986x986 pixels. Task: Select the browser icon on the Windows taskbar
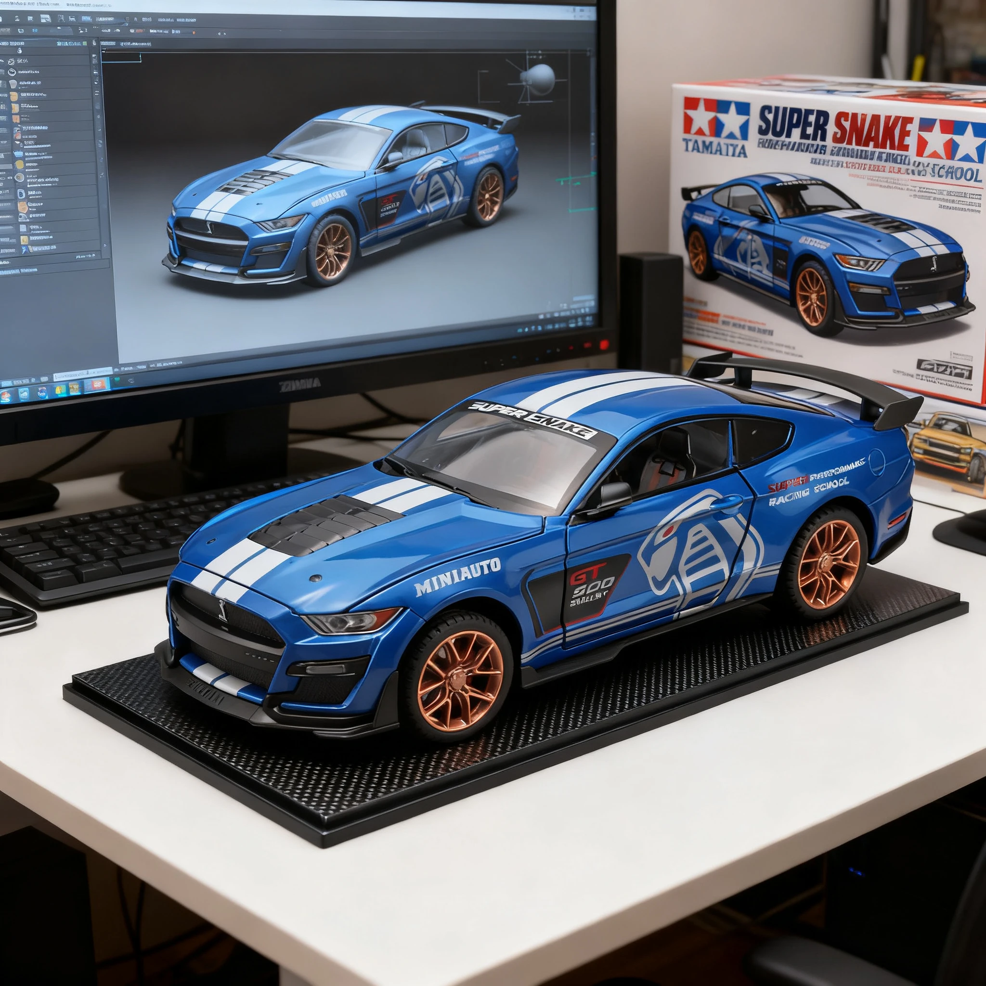click(42, 391)
